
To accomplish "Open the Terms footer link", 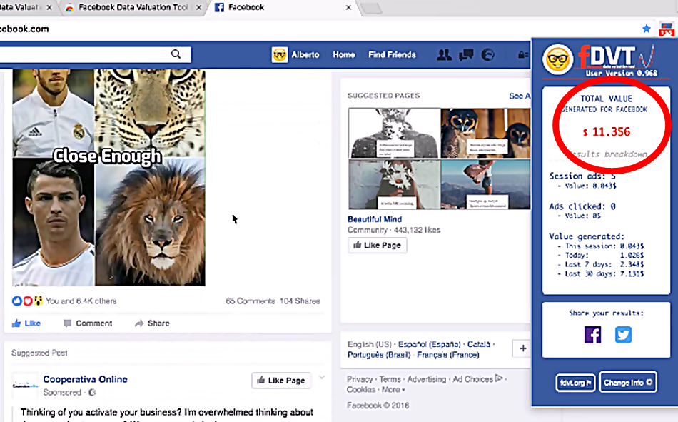I will 390,379.
